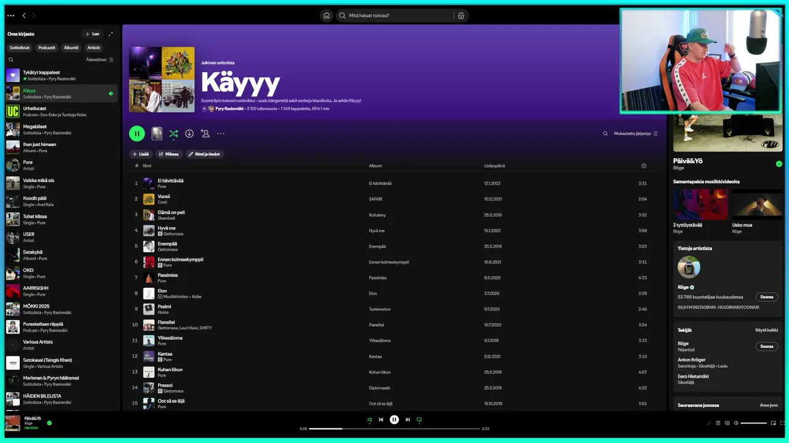Viewport: 789px width, 443px height.
Task: Open Pyry Rasinmäki's profile link
Action: 229,109
